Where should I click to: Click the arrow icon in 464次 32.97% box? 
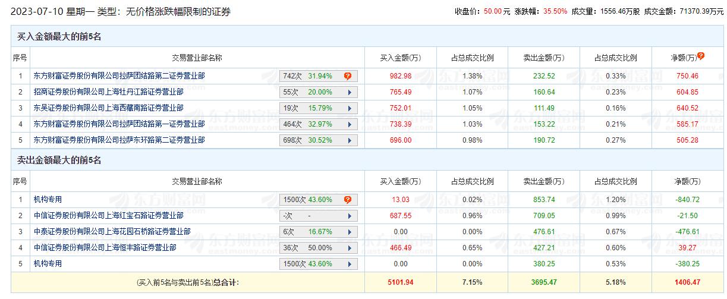(x=350, y=124)
